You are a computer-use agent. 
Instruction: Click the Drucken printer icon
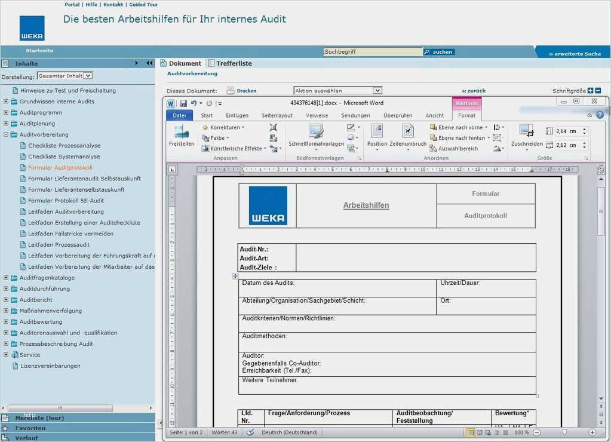click(x=231, y=91)
